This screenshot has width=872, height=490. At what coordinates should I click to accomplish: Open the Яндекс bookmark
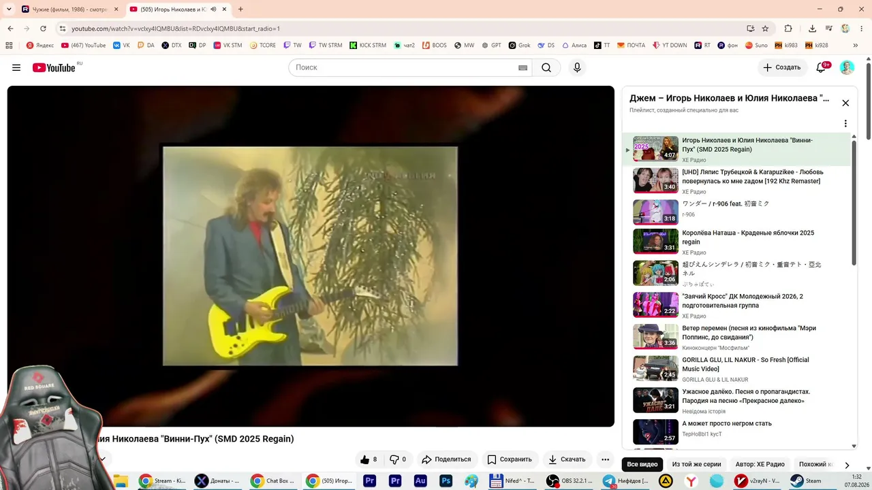pos(40,46)
